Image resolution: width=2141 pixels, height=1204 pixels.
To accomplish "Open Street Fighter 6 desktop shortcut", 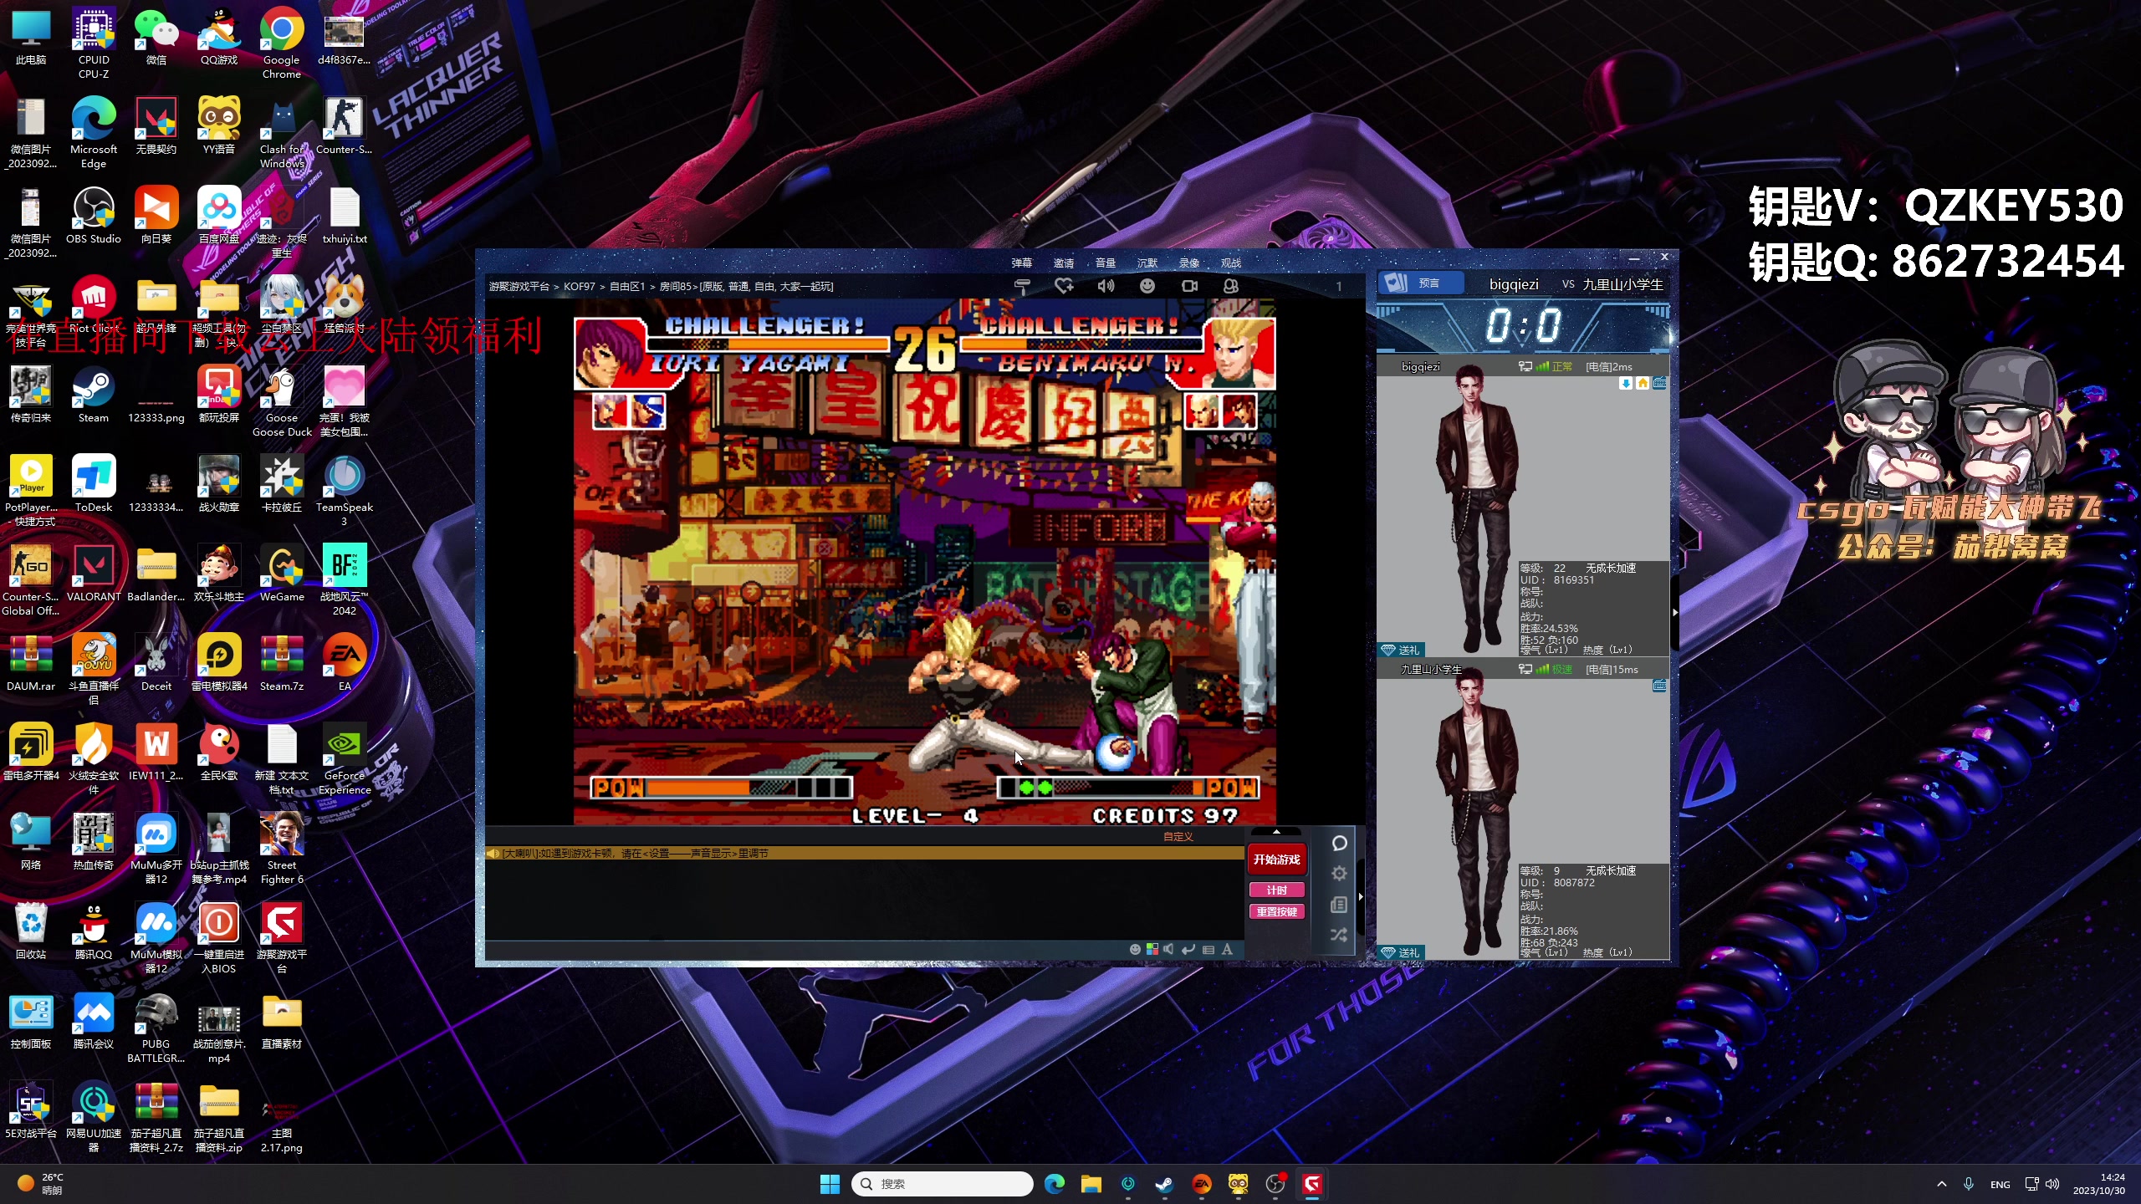I will 281,849.
